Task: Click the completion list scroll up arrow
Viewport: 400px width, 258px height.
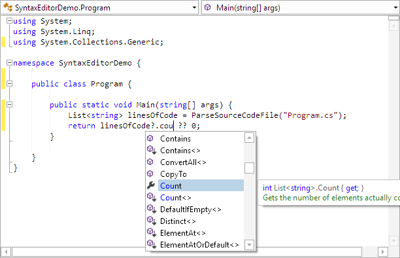Action: pyautogui.click(x=249, y=138)
